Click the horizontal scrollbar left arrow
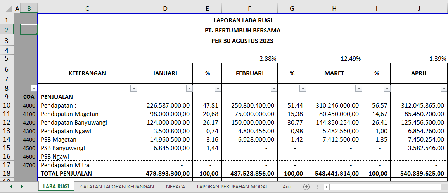The height and width of the screenshot is (193, 448). [327, 187]
